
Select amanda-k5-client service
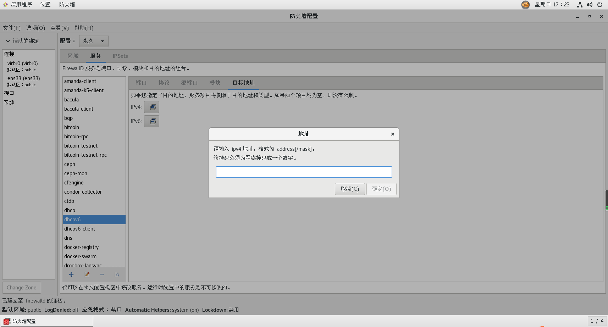(94, 90)
